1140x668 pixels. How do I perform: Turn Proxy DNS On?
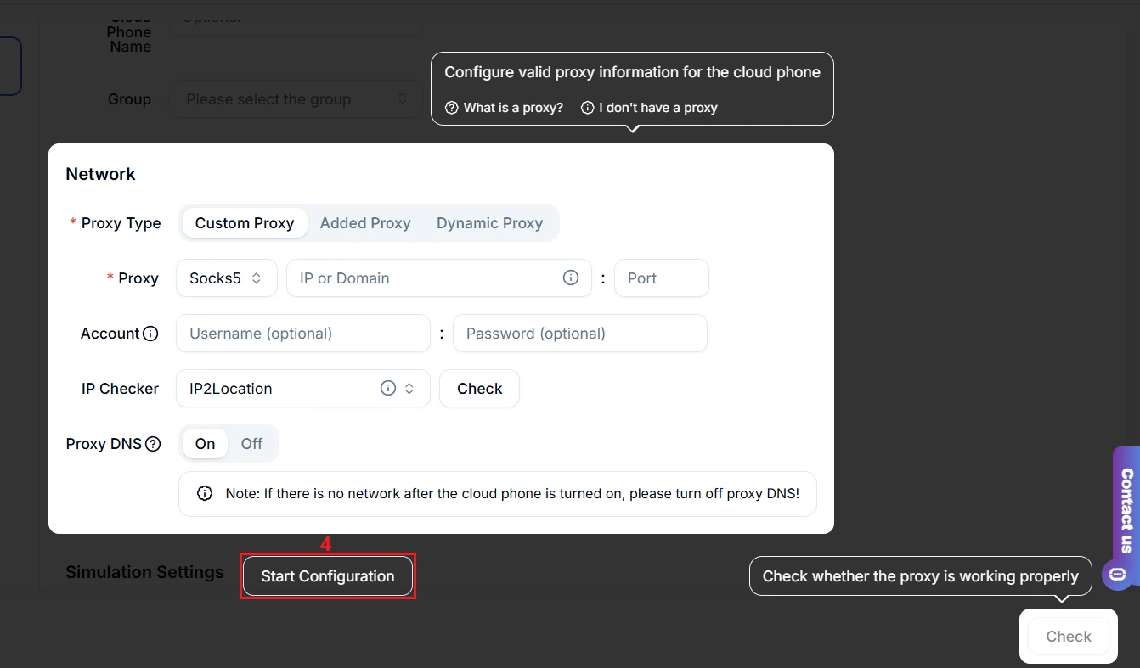click(x=205, y=444)
